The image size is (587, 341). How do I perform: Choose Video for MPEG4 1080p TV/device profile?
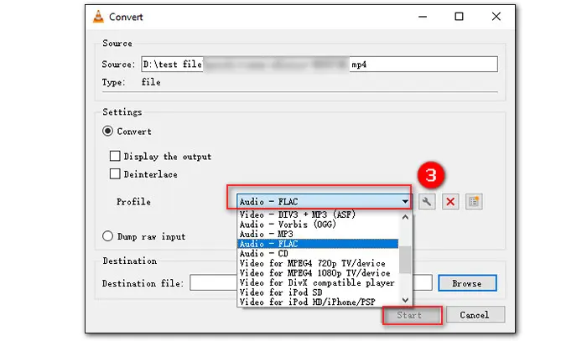tap(318, 273)
